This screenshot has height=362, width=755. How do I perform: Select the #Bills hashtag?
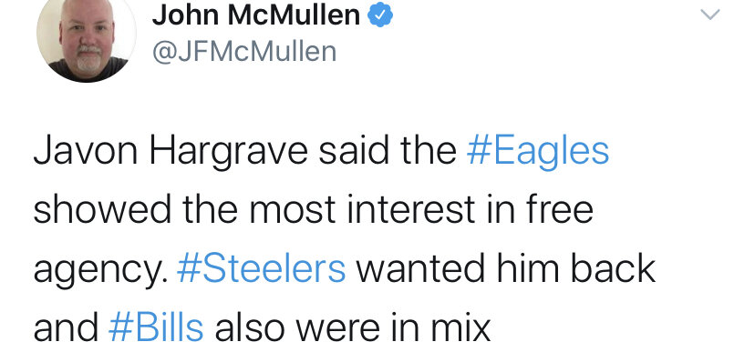(x=156, y=328)
